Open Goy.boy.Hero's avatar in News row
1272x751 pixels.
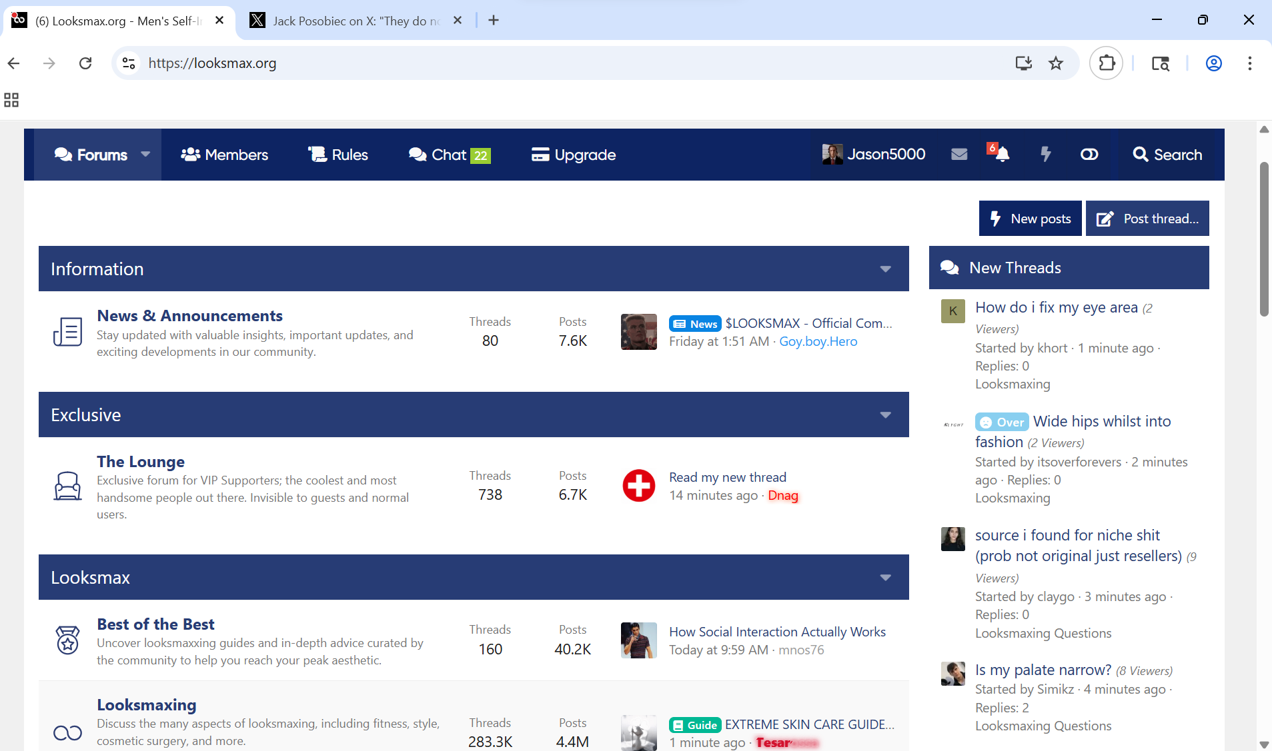(639, 332)
